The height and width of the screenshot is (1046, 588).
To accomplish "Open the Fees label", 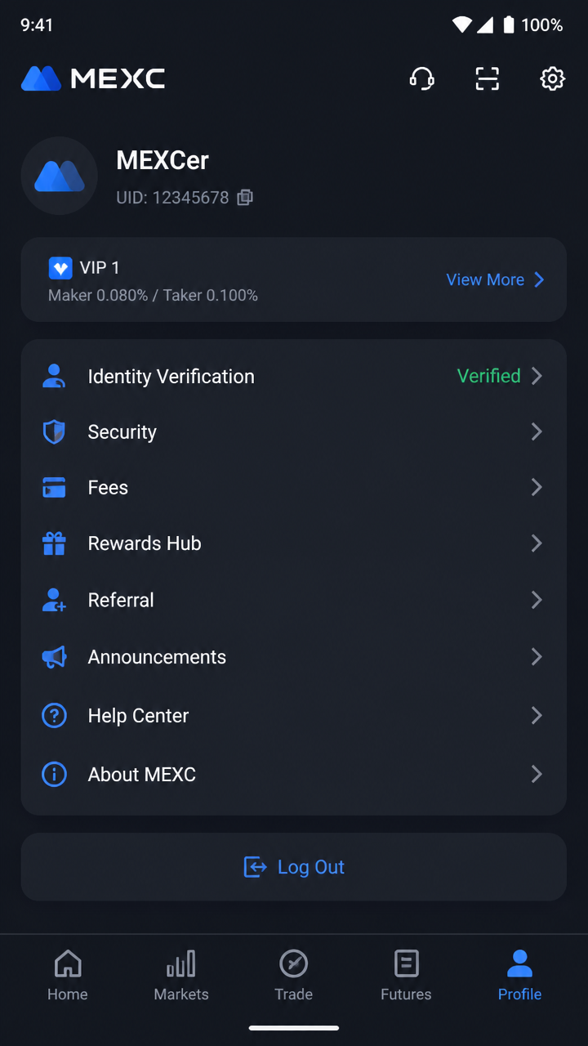I will [x=108, y=488].
